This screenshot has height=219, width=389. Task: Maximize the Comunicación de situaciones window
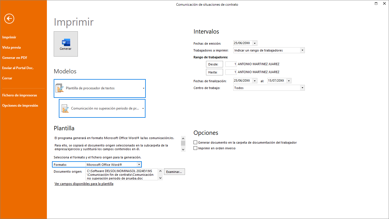(x=376, y=3)
